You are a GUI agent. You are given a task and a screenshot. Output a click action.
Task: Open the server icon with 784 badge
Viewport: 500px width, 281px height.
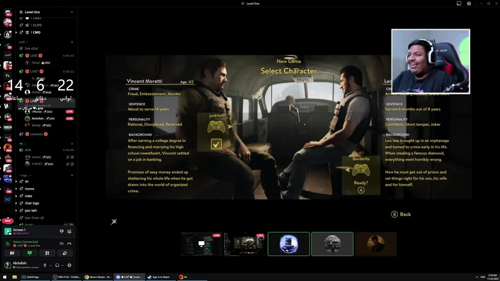7,158
